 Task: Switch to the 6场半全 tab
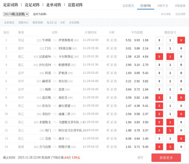(x=163, y=5)
